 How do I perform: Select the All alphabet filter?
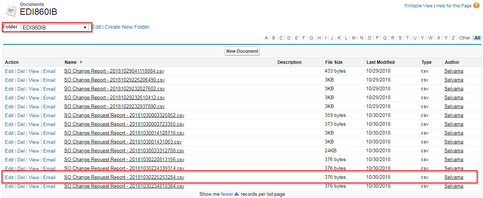[x=477, y=38]
